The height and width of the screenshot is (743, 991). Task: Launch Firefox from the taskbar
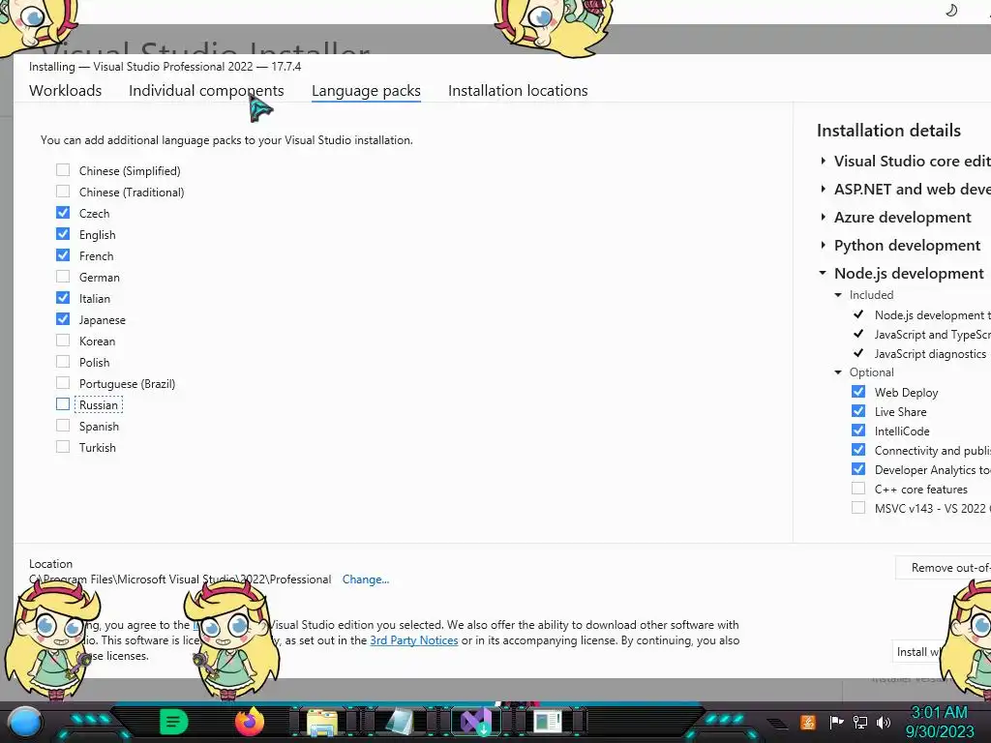point(249,722)
